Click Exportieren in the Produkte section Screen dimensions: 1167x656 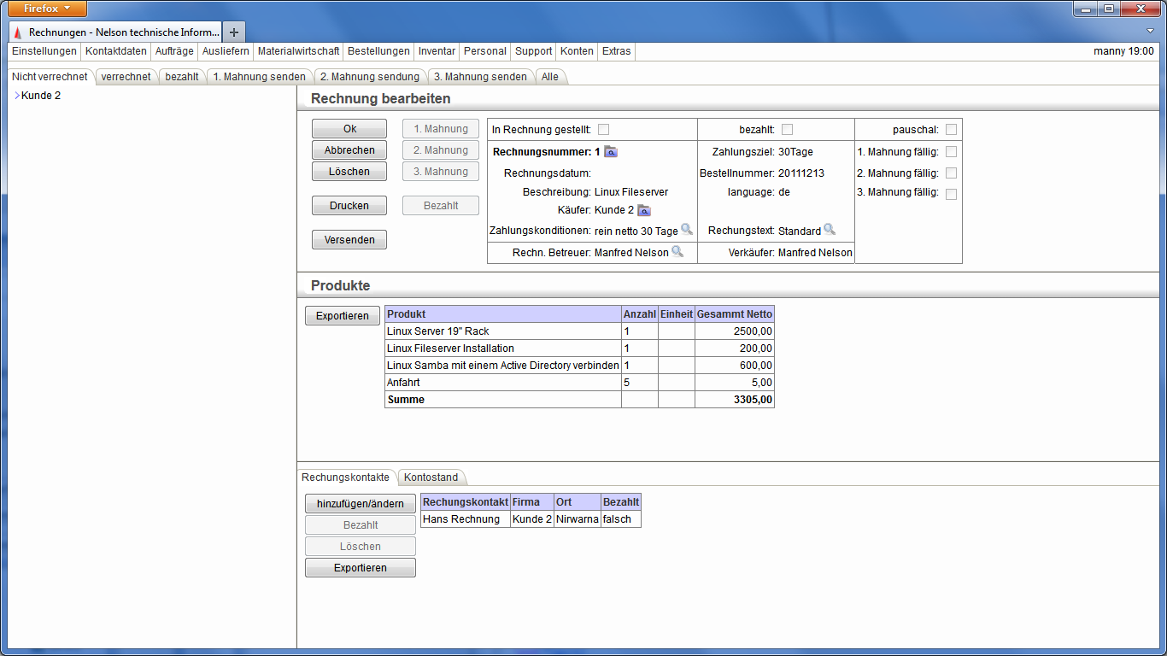[343, 316]
